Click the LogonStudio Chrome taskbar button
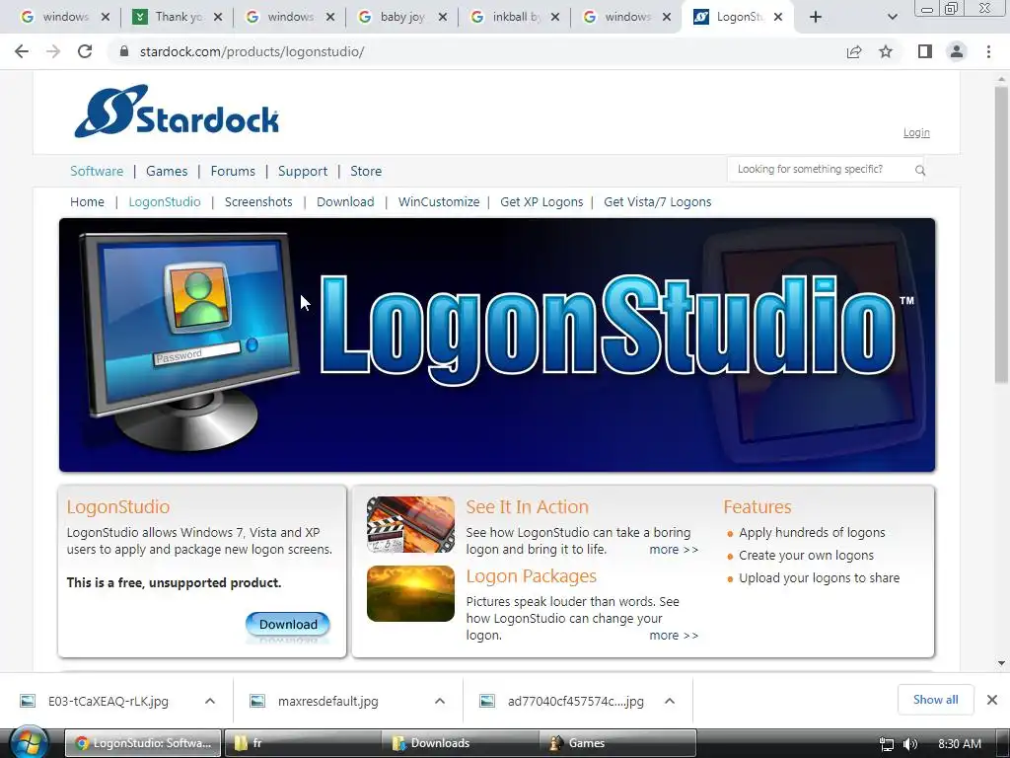Screen dimensions: 1010x758 (144, 742)
